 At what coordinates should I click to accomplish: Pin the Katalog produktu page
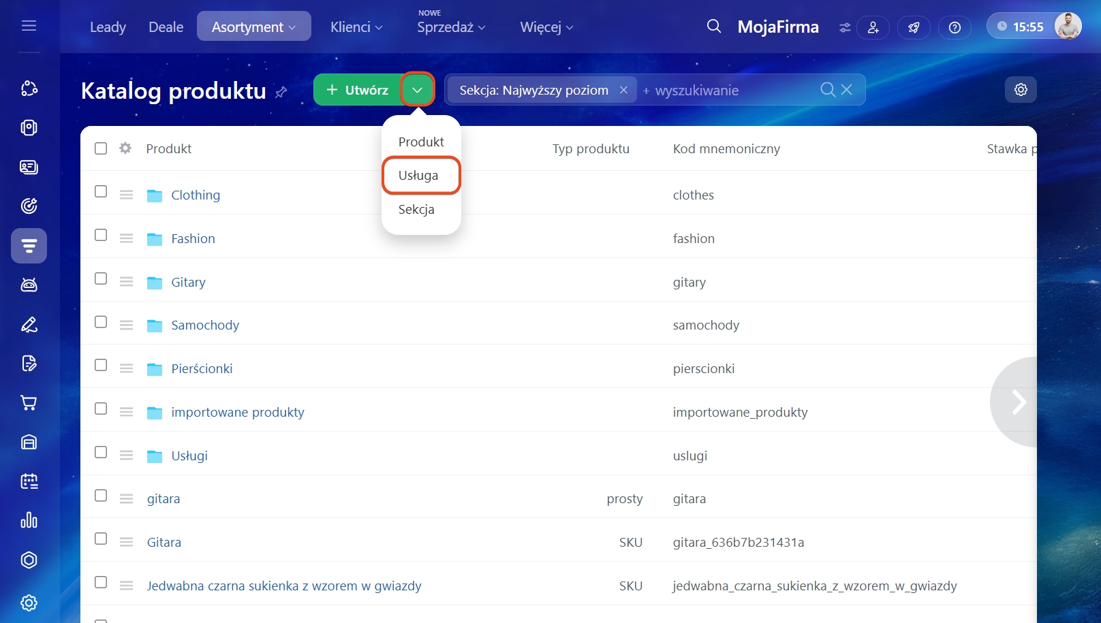pos(281,92)
